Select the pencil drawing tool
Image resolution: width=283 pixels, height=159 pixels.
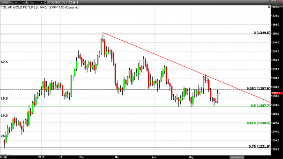click(49, 2)
